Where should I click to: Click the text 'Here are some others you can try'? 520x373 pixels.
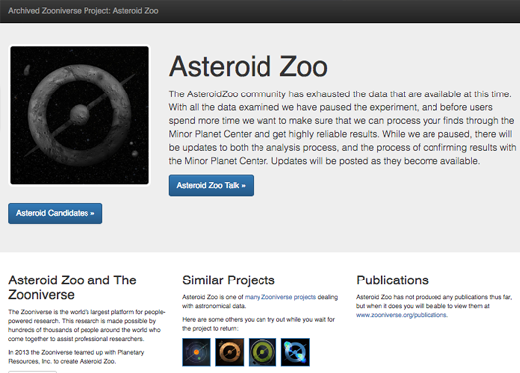click(x=259, y=324)
